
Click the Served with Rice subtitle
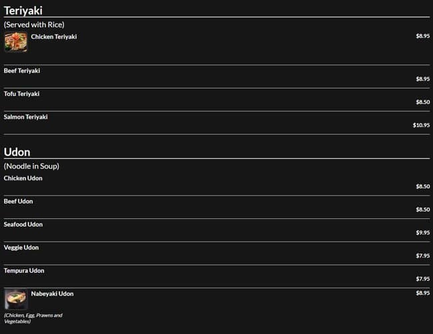pos(34,25)
